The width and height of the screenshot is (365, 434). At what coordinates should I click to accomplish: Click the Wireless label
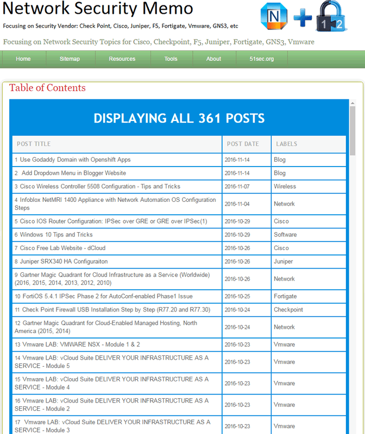pyautogui.click(x=285, y=186)
